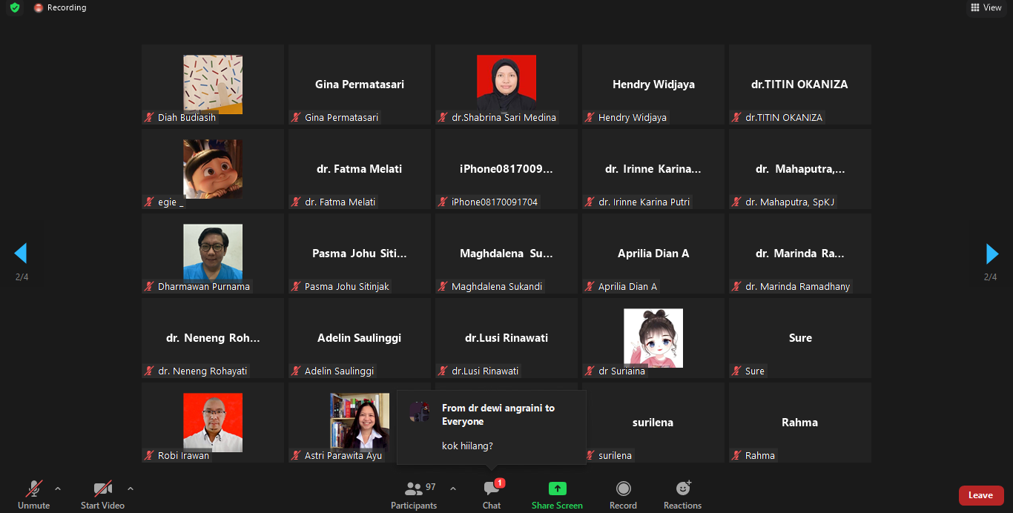
Task: Click the Maghdalena Sukandi name label
Action: point(497,286)
